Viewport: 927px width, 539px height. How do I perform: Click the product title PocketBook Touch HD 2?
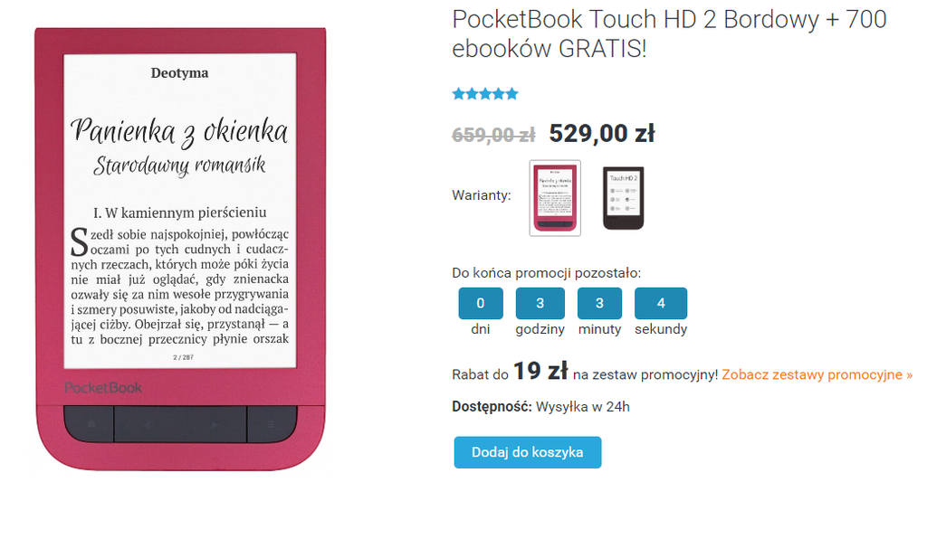(669, 33)
